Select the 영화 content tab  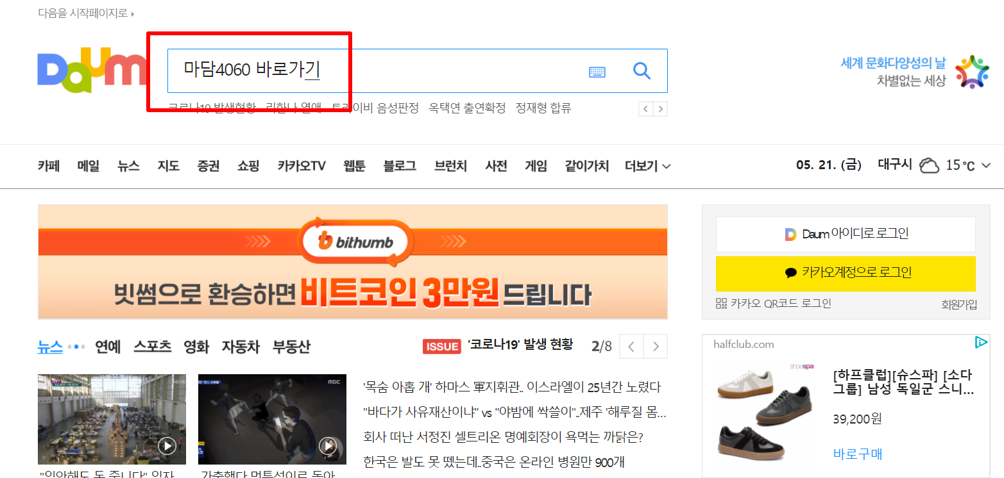click(196, 347)
